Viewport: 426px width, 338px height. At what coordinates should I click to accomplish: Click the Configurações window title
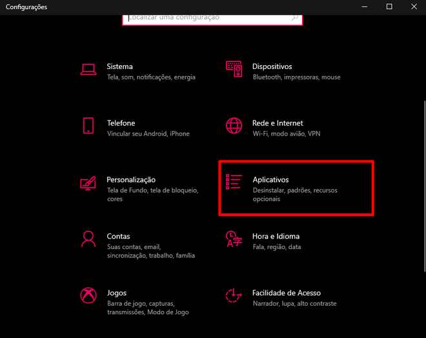[26, 7]
